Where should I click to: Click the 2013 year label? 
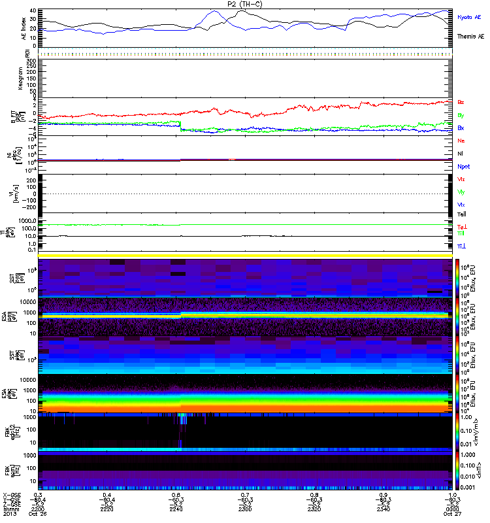[x=9, y=514]
